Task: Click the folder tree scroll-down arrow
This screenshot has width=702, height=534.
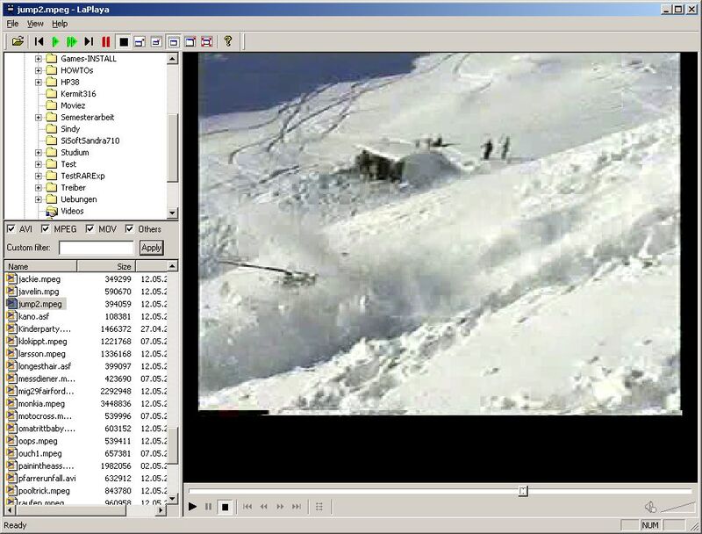Action: 172,213
